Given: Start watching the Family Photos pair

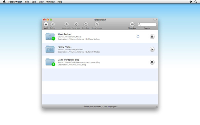Looking at the screenshot, I should point(152,49).
